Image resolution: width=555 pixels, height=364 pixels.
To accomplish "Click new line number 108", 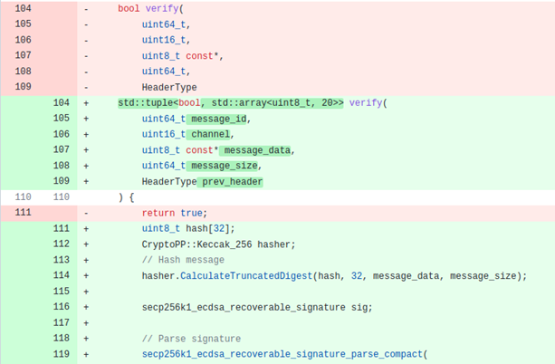I will (x=62, y=166).
